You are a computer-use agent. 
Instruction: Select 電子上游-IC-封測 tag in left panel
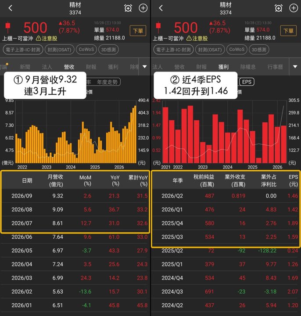click(x=23, y=50)
